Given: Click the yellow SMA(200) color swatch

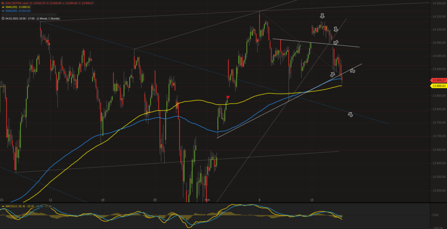Looking at the screenshot, I should tap(3, 7).
